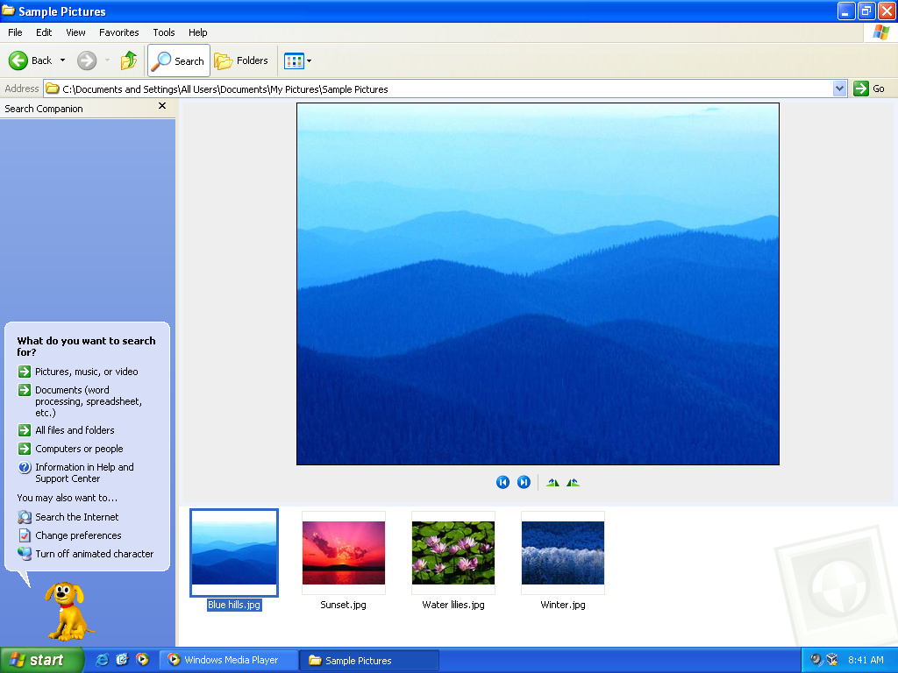Expand the address bar dropdown
The width and height of the screenshot is (898, 673).
(x=839, y=89)
